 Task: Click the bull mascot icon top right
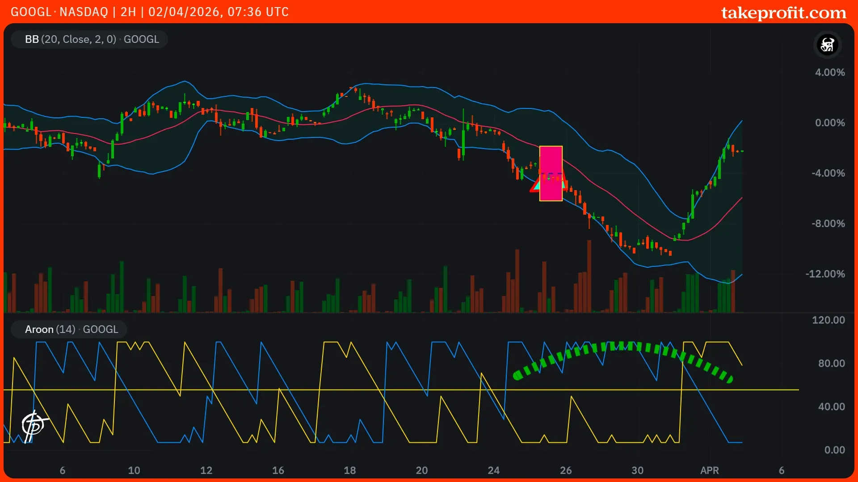click(827, 45)
